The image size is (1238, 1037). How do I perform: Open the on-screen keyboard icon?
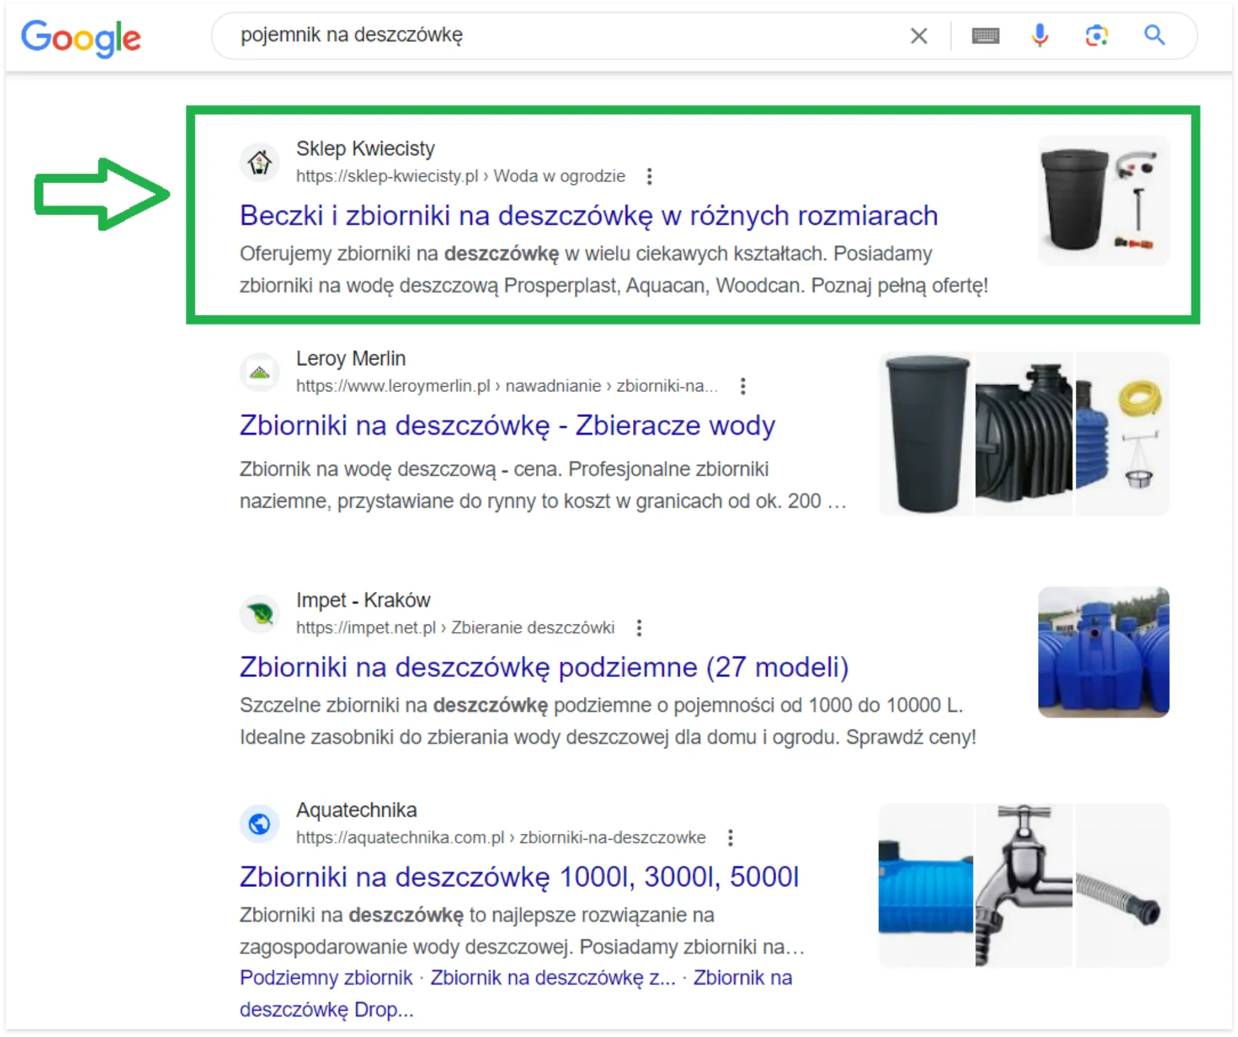coord(985,36)
